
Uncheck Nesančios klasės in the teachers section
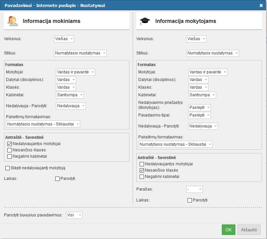pos(142,170)
